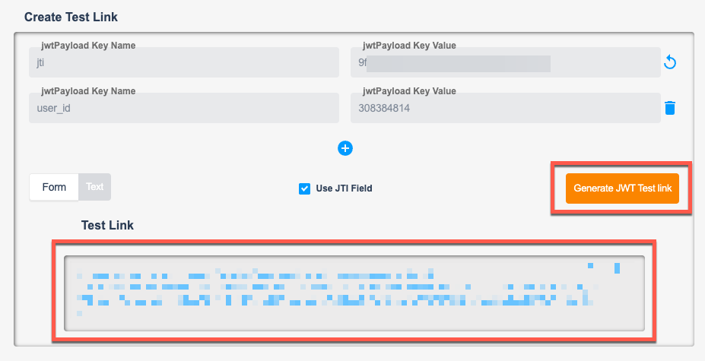Focus the jti key name field
This screenshot has height=361, width=705.
[x=184, y=62]
